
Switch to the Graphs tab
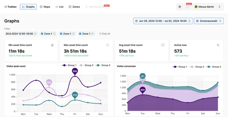click(28, 7)
